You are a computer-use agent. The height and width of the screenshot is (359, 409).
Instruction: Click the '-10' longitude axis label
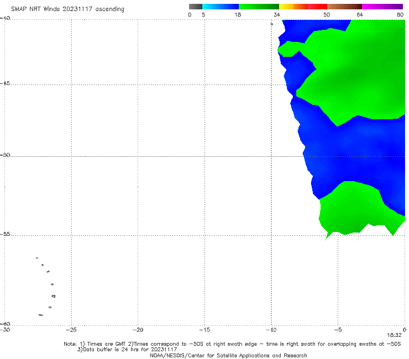[271, 330]
